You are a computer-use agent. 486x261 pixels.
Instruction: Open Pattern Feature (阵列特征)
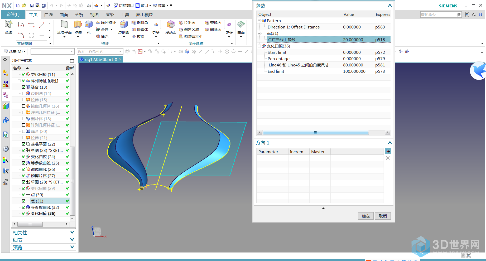click(x=106, y=23)
